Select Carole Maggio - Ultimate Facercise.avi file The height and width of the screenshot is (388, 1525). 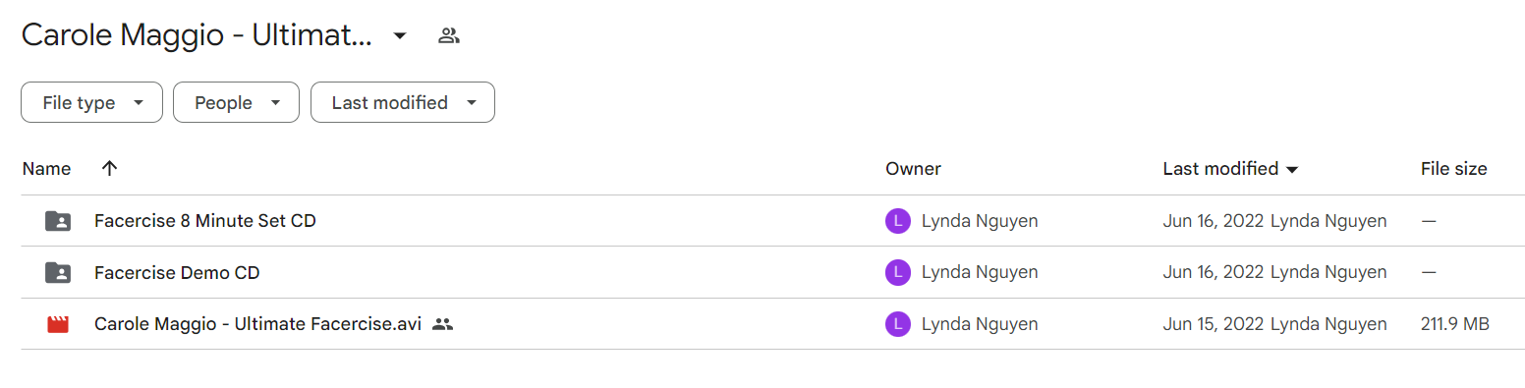[257, 323]
